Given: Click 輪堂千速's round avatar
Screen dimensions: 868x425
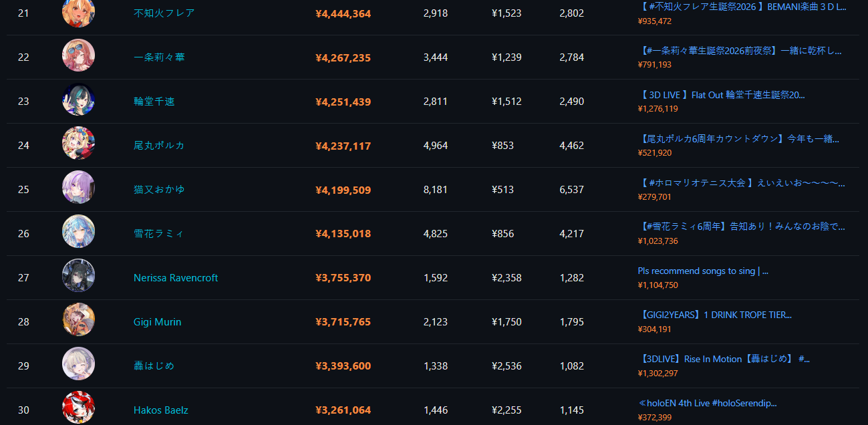Looking at the screenshot, I should click(78, 100).
